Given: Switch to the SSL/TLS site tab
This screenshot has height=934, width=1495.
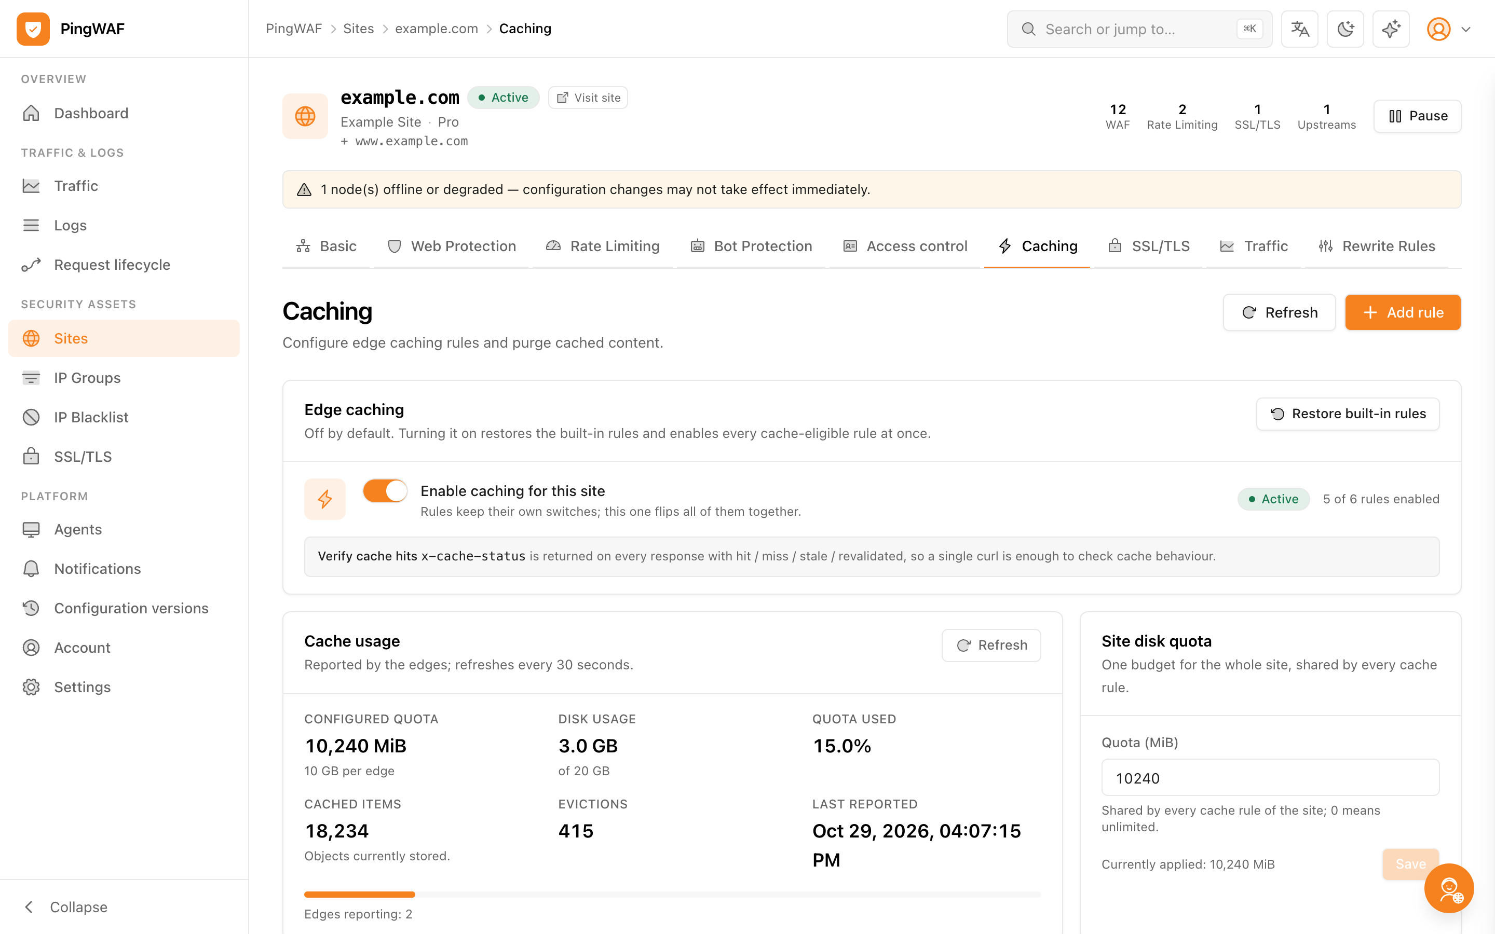Looking at the screenshot, I should [1149, 246].
